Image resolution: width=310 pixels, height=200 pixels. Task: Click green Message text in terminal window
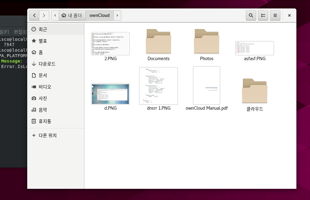(x=11, y=61)
